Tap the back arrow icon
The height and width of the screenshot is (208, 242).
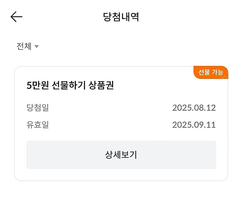tap(16, 17)
